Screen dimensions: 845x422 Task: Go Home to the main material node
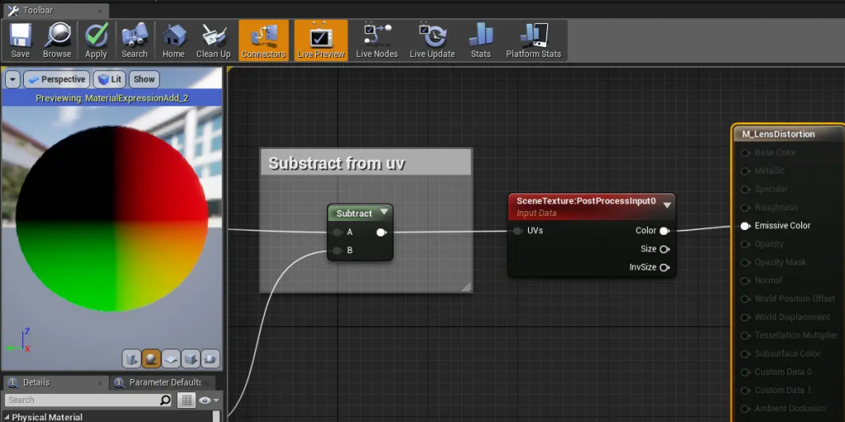[x=173, y=40]
